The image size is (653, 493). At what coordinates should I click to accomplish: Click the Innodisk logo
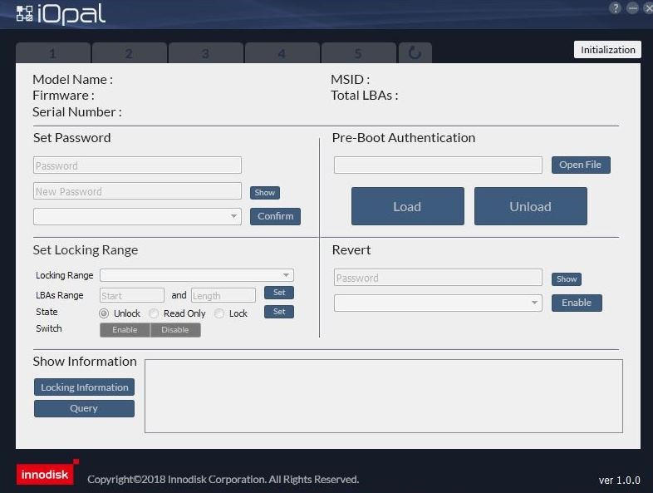coord(47,473)
